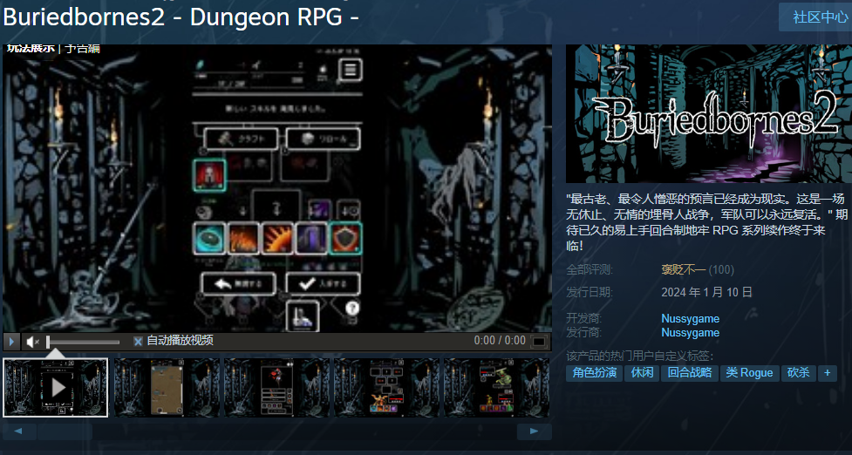Select the 砍杀 tag
Screen dimensions: 852x455
click(x=798, y=373)
